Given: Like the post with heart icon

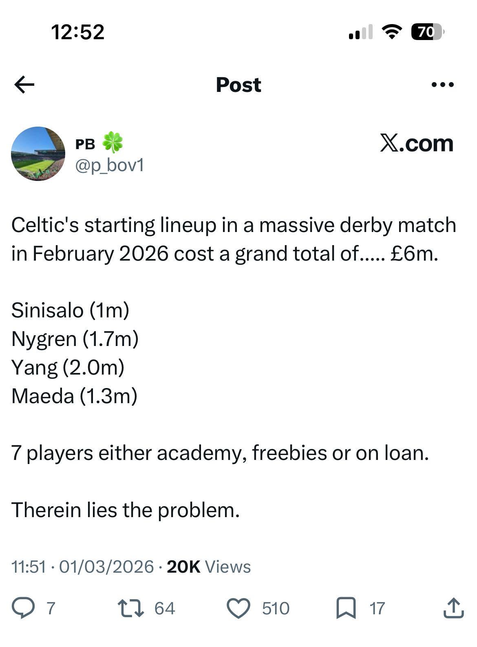Looking at the screenshot, I should 238,608.
